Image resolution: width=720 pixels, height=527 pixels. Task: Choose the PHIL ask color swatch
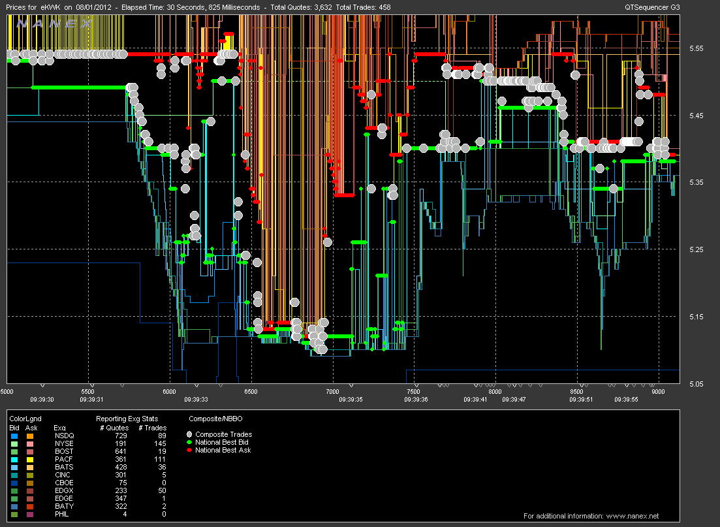click(30, 514)
